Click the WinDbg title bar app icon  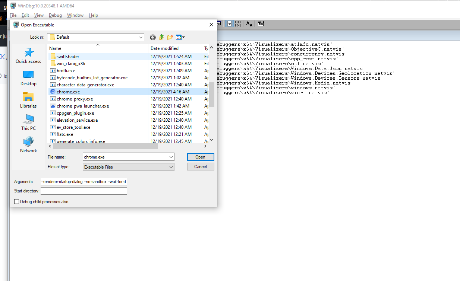pyautogui.click(x=13, y=5)
